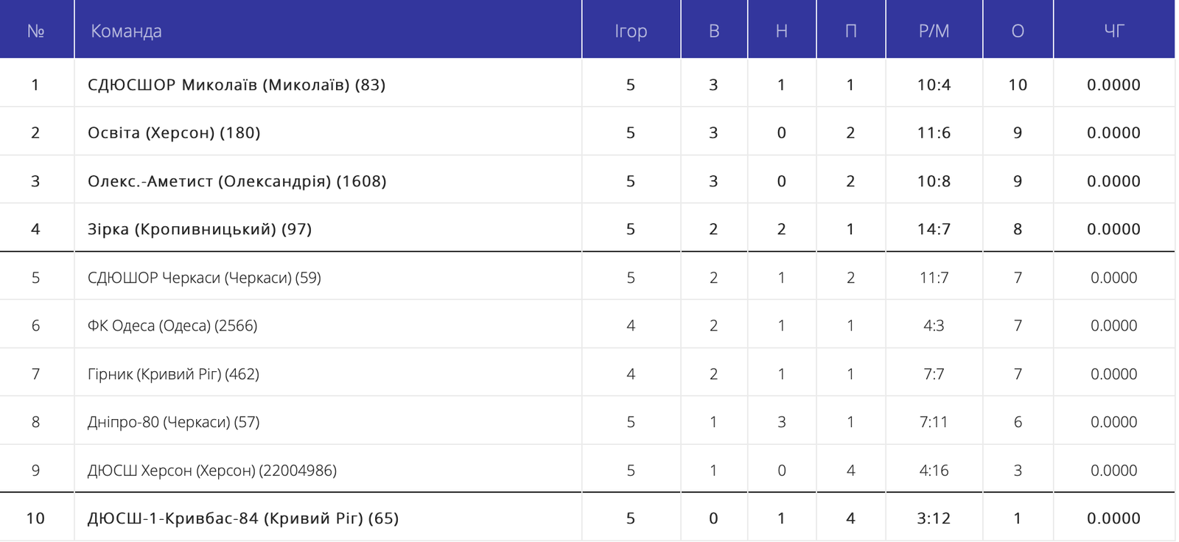Click ДЮСШ Херсон team name

coord(211,471)
